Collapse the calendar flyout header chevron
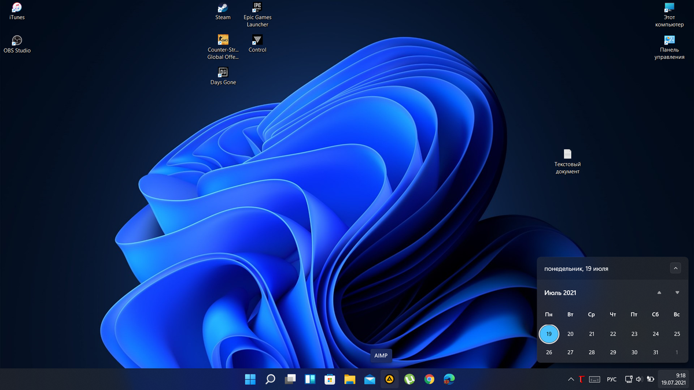Image resolution: width=694 pixels, height=390 pixels. tap(675, 268)
